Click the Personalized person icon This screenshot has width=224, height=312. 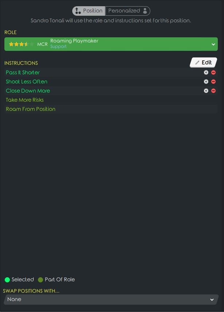[x=145, y=11]
